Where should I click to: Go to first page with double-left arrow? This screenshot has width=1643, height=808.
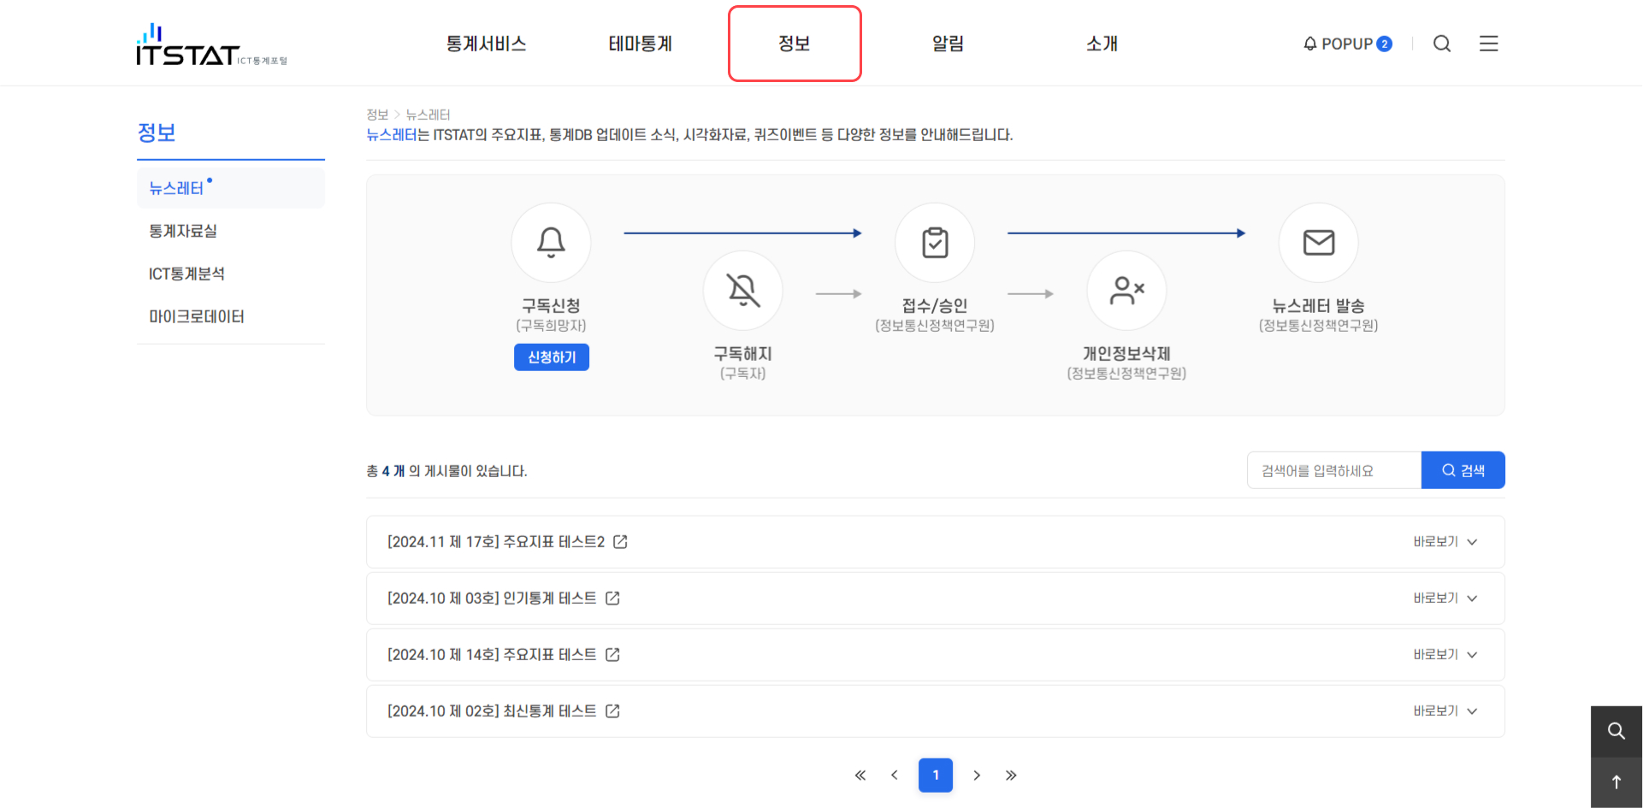click(x=860, y=776)
